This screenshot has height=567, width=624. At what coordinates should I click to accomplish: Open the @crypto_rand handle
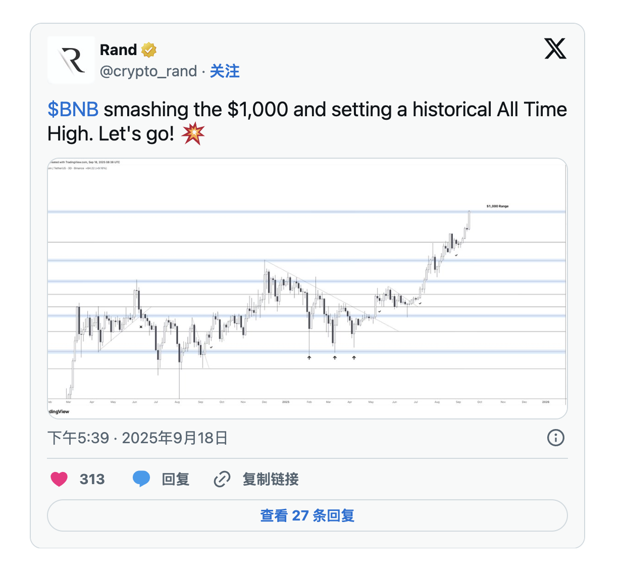(148, 71)
